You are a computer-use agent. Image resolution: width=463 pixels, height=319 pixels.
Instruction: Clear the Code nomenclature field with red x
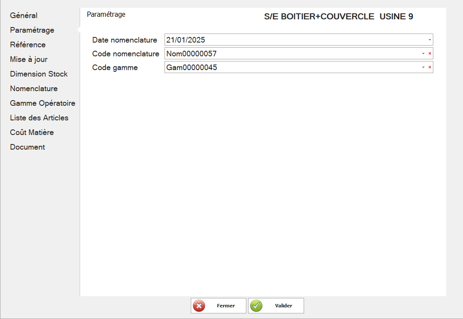(x=429, y=54)
